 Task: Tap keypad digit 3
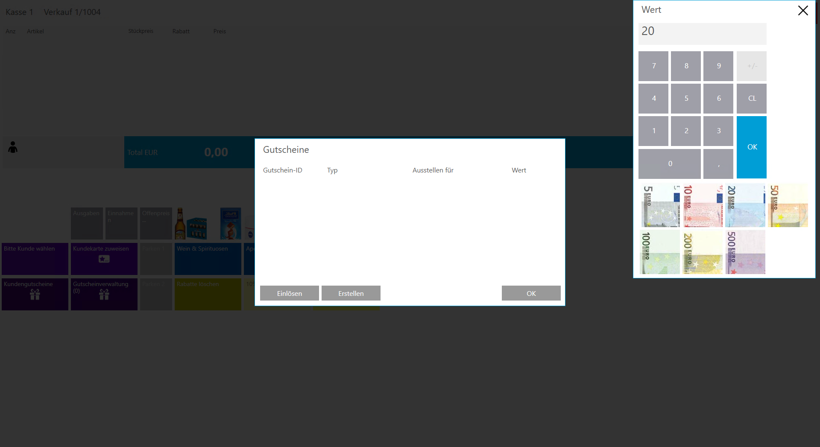click(x=718, y=131)
